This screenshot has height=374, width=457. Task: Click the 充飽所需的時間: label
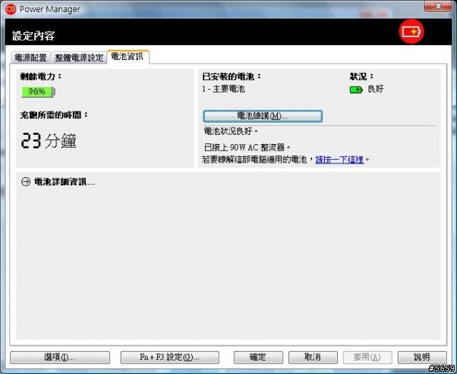pos(54,115)
